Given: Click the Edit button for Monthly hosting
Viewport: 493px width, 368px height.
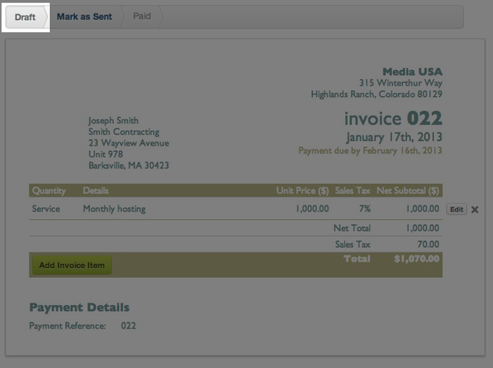Looking at the screenshot, I should point(456,209).
